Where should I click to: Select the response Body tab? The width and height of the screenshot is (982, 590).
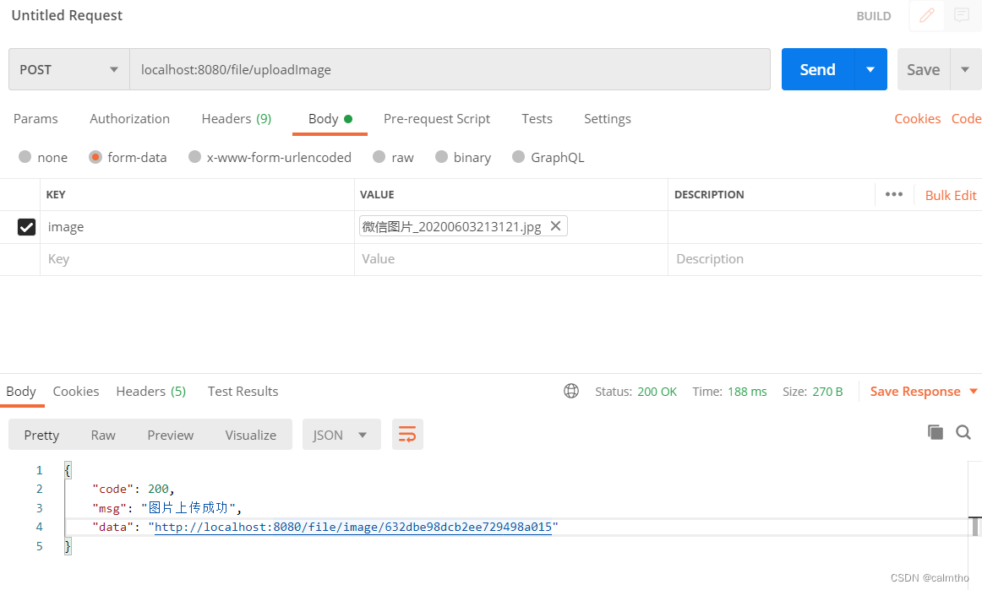click(21, 392)
